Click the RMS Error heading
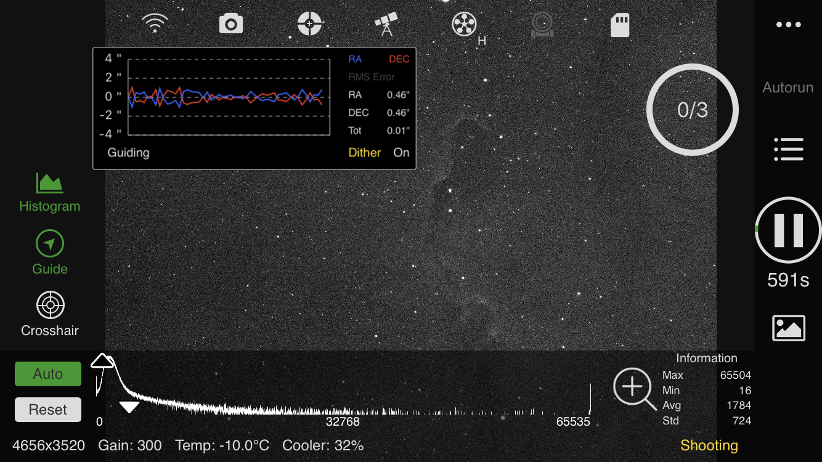822x462 pixels. coord(372,77)
